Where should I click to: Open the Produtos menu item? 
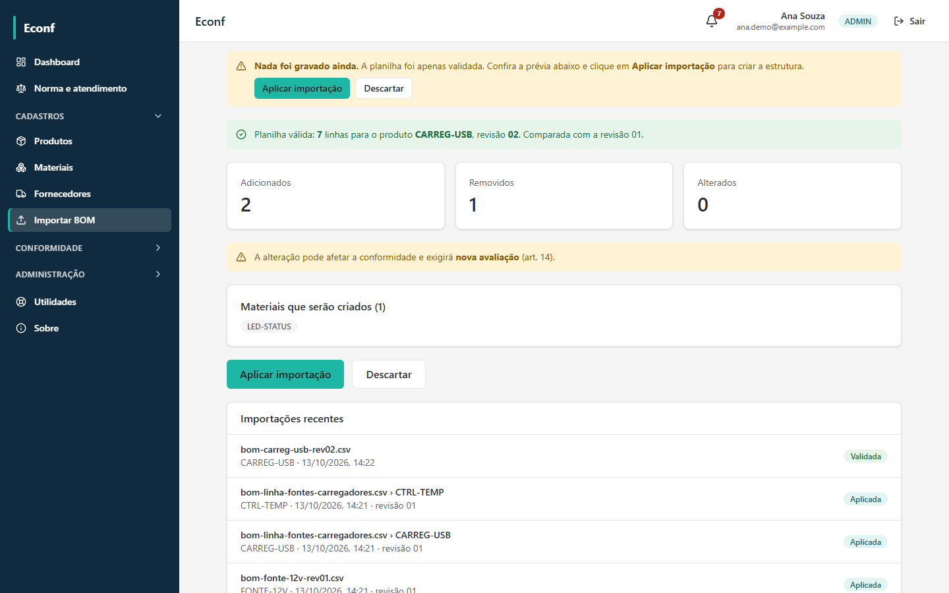pyautogui.click(x=90, y=141)
